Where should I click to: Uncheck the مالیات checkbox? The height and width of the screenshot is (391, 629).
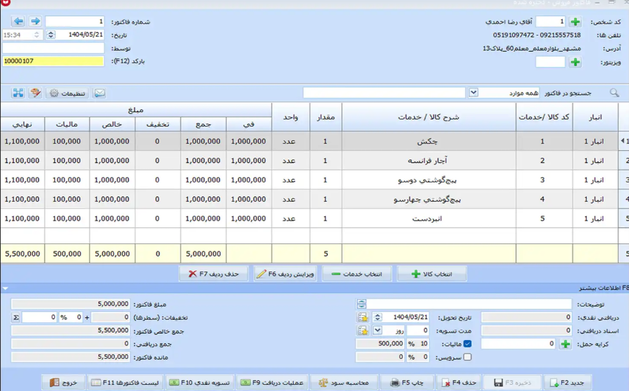(x=467, y=344)
